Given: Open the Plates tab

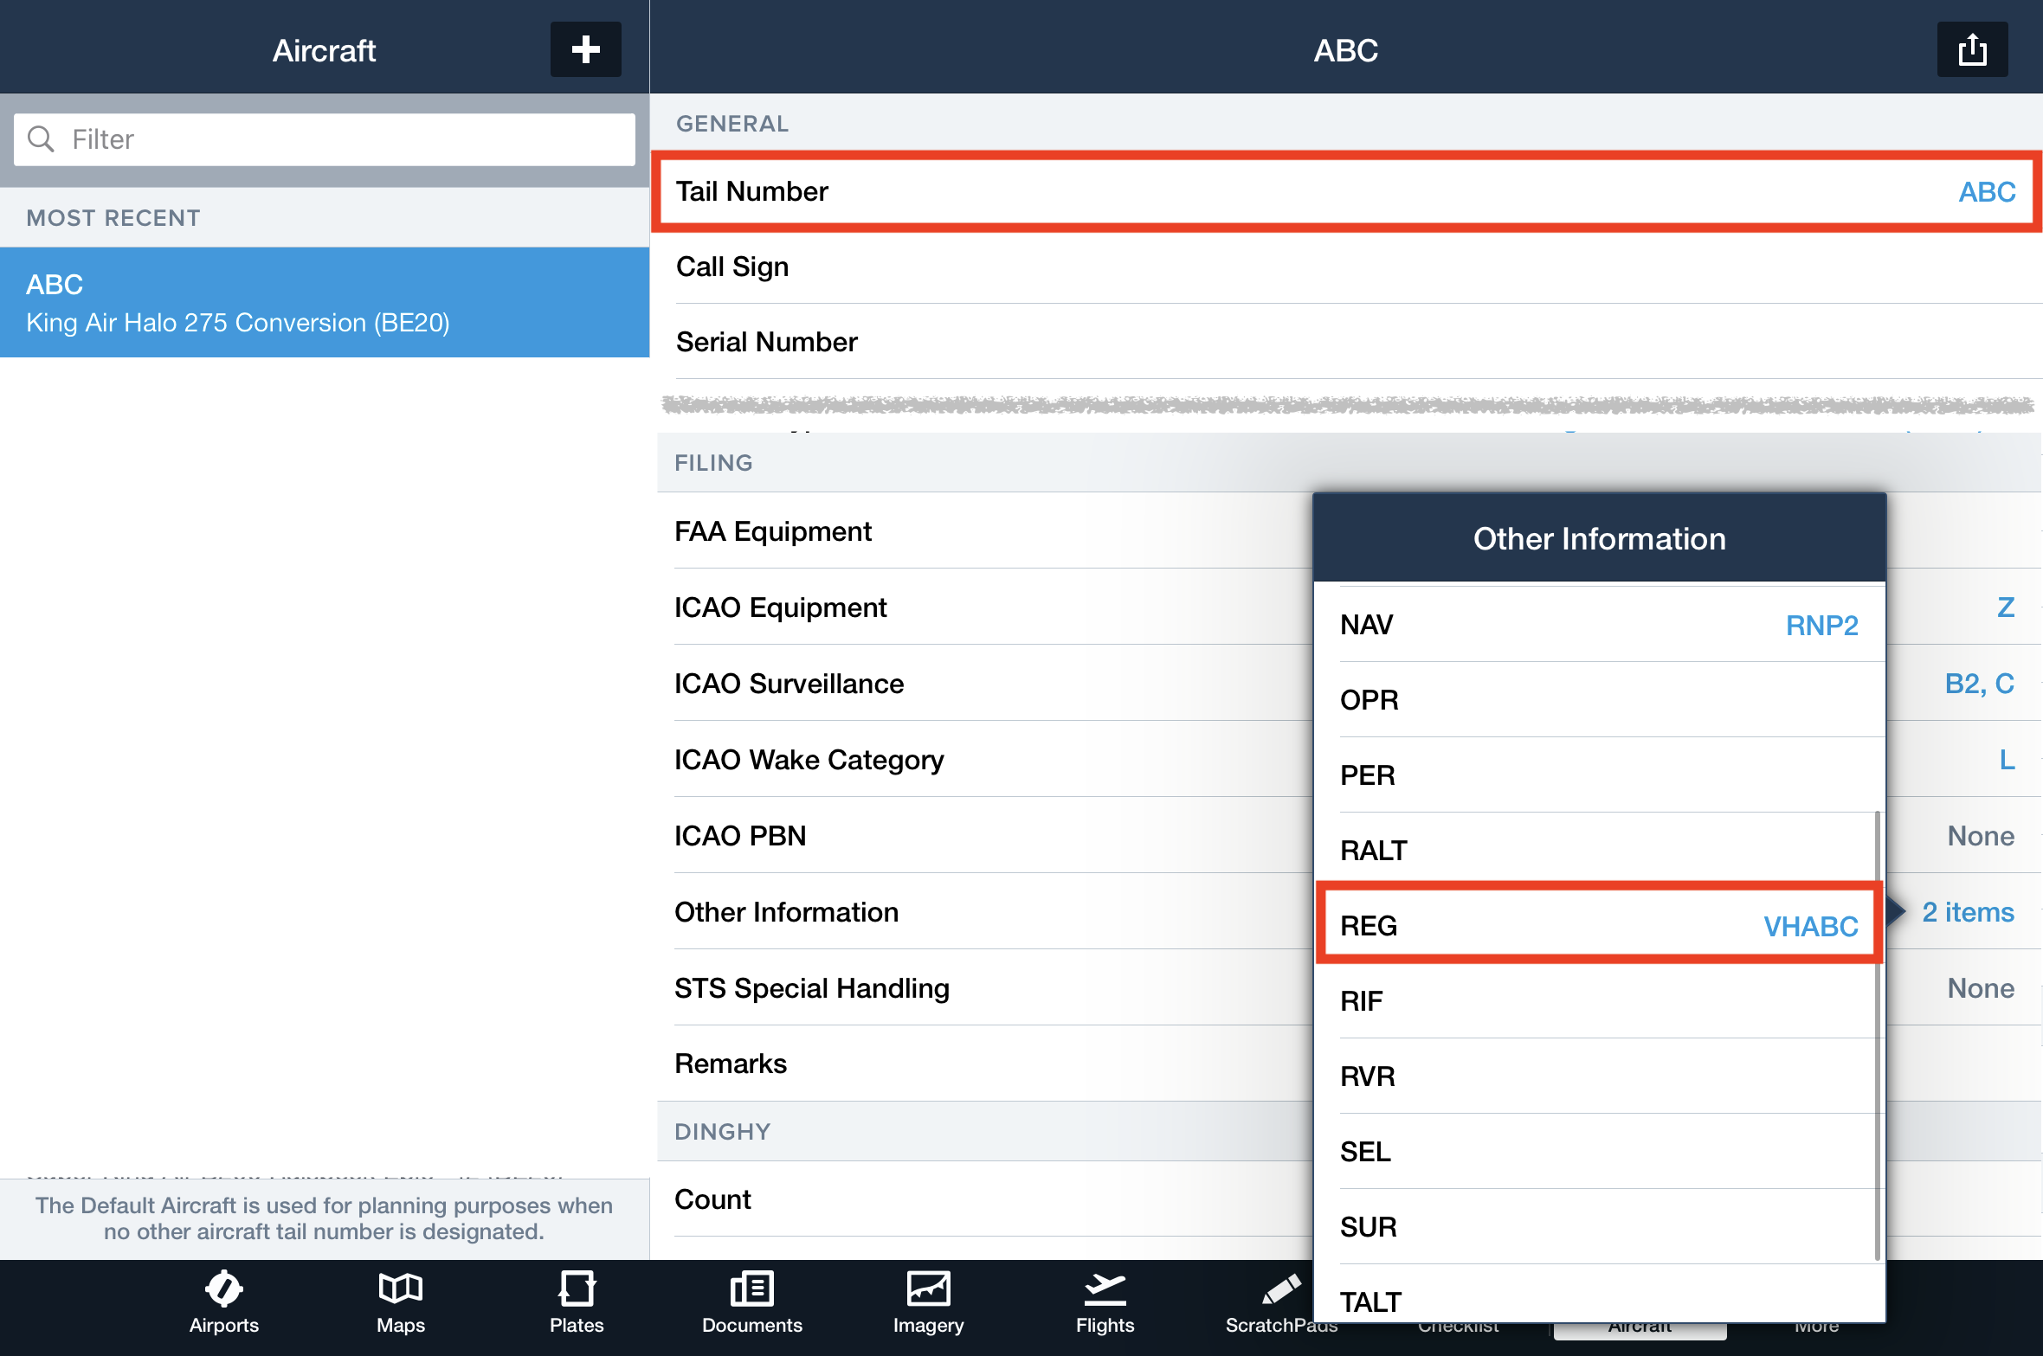Looking at the screenshot, I should click(577, 1304).
